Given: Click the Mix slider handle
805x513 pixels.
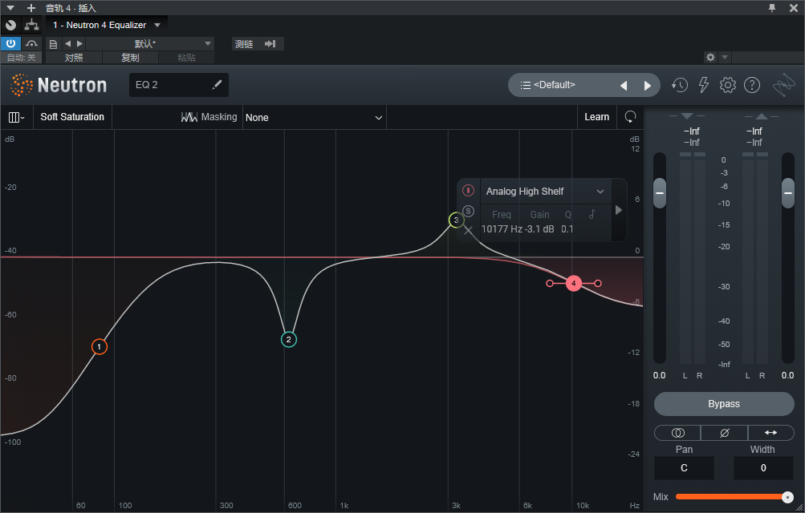Looking at the screenshot, I should (x=787, y=497).
